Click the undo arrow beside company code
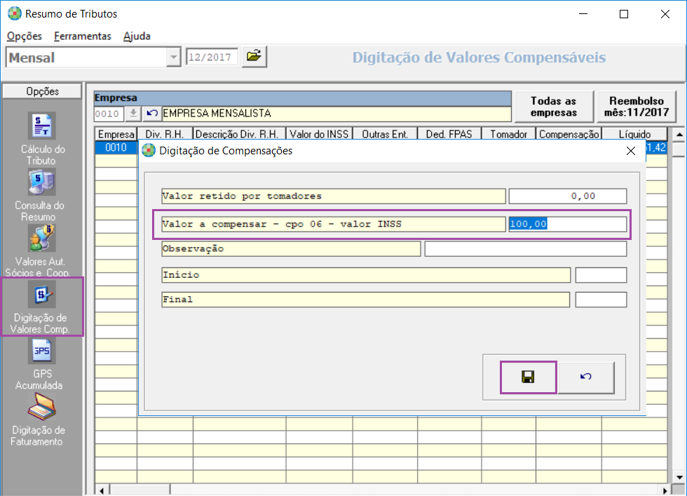The height and width of the screenshot is (496, 687). click(151, 114)
